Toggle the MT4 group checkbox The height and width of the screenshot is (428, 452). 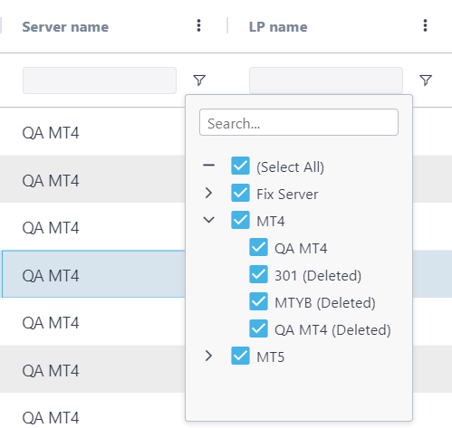(x=240, y=220)
